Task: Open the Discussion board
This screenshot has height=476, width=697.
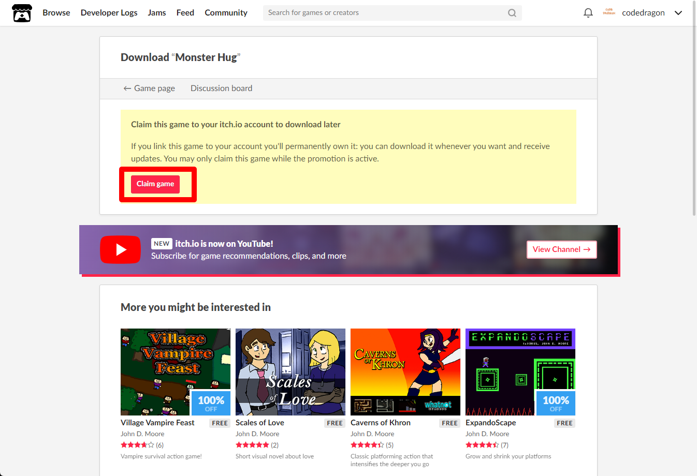Action: (222, 88)
